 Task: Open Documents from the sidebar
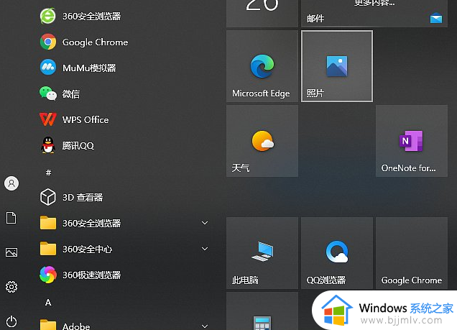(x=11, y=218)
